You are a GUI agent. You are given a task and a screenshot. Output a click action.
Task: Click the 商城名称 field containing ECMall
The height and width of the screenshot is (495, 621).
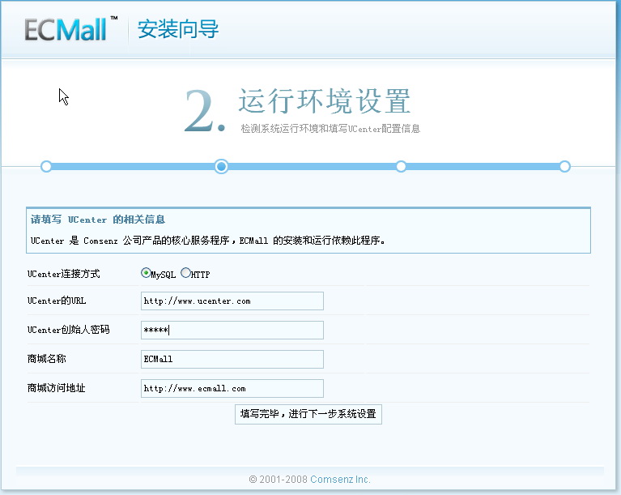point(232,360)
